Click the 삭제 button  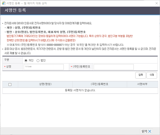152,75
